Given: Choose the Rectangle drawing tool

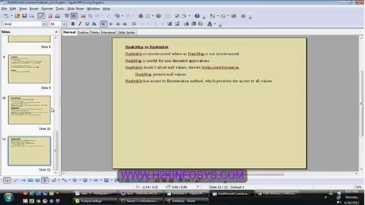Looking at the screenshot, I should pos(30,180).
